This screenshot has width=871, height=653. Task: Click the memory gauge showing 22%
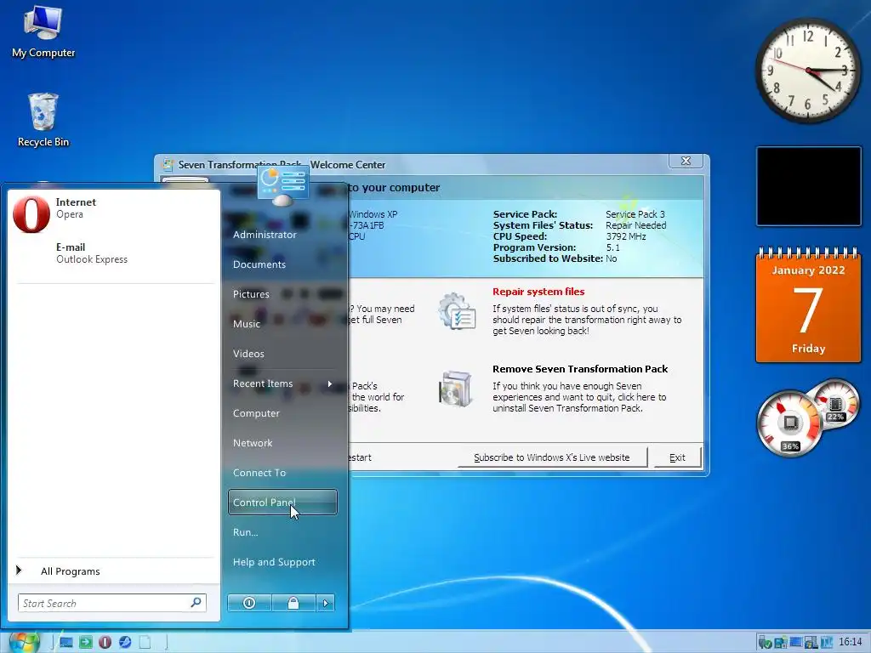[x=835, y=404]
